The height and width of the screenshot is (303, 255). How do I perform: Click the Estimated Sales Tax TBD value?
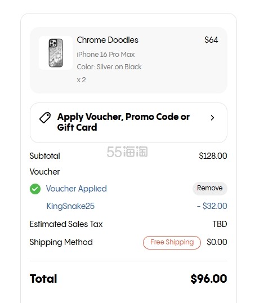[x=220, y=224]
